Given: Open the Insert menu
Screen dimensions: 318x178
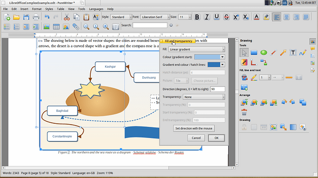Looking at the screenshot, I should tap(24, 9).
